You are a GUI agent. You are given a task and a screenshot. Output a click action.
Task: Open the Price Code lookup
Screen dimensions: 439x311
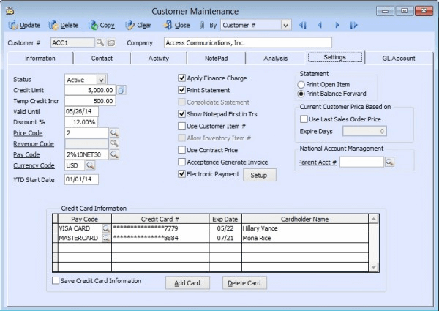(114, 132)
